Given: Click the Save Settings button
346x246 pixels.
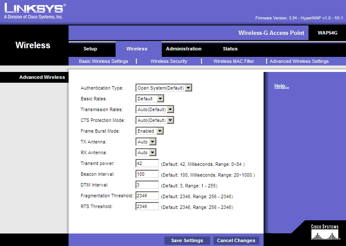Looking at the screenshot, I should [x=187, y=240].
